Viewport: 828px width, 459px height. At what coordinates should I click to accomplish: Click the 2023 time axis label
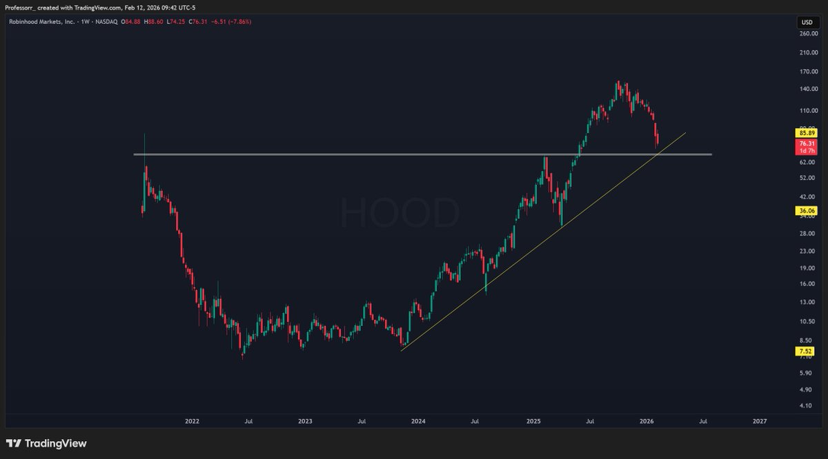click(305, 420)
